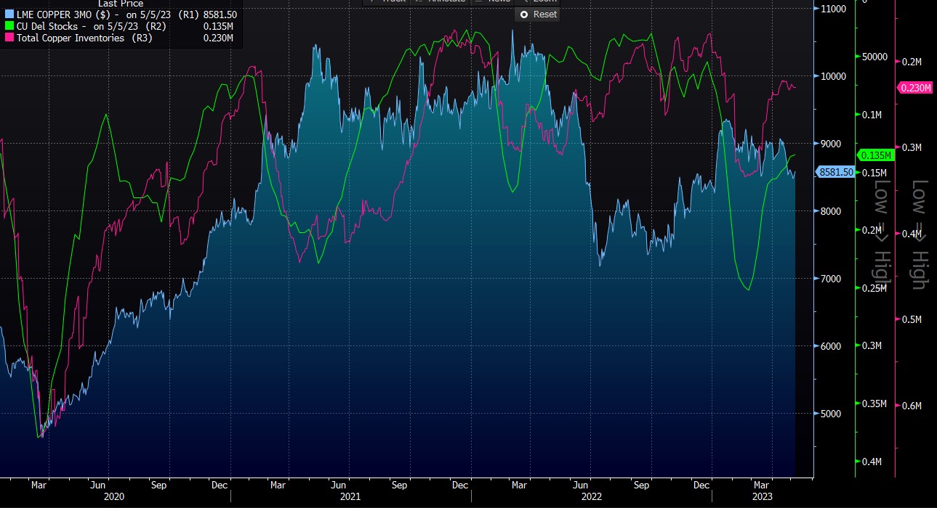The width and height of the screenshot is (937, 508).
Task: Click the 0.25M label on green axis
Action: [874, 288]
